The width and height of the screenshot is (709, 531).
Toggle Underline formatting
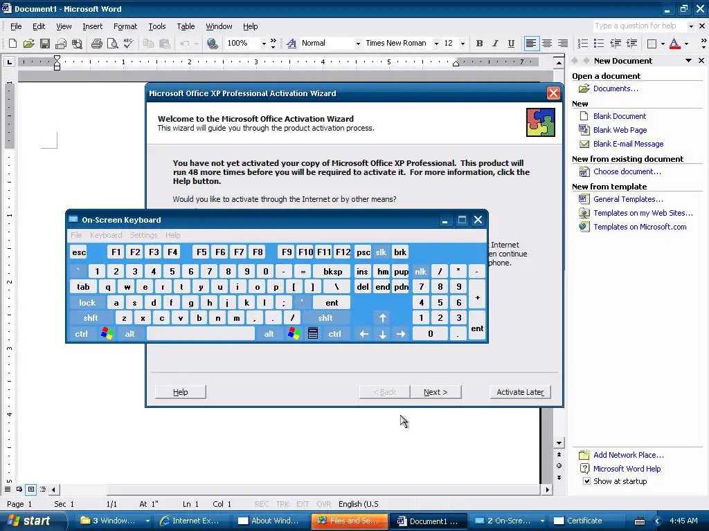[x=511, y=44]
